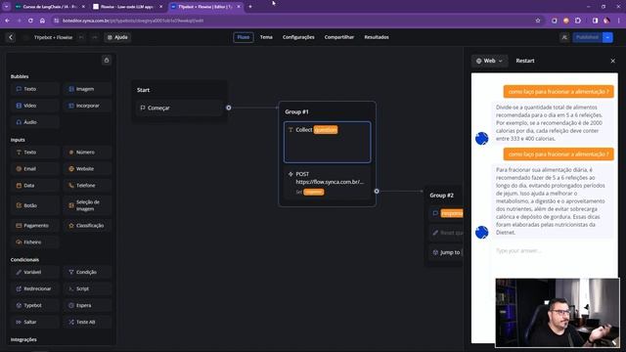Lock the blocks sidebar
Image resolution: width=626 pixels, height=352 pixels.
[x=107, y=61]
